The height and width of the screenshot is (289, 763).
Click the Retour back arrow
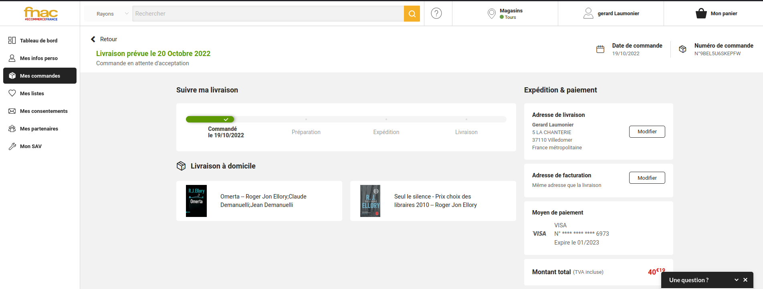pos(93,39)
